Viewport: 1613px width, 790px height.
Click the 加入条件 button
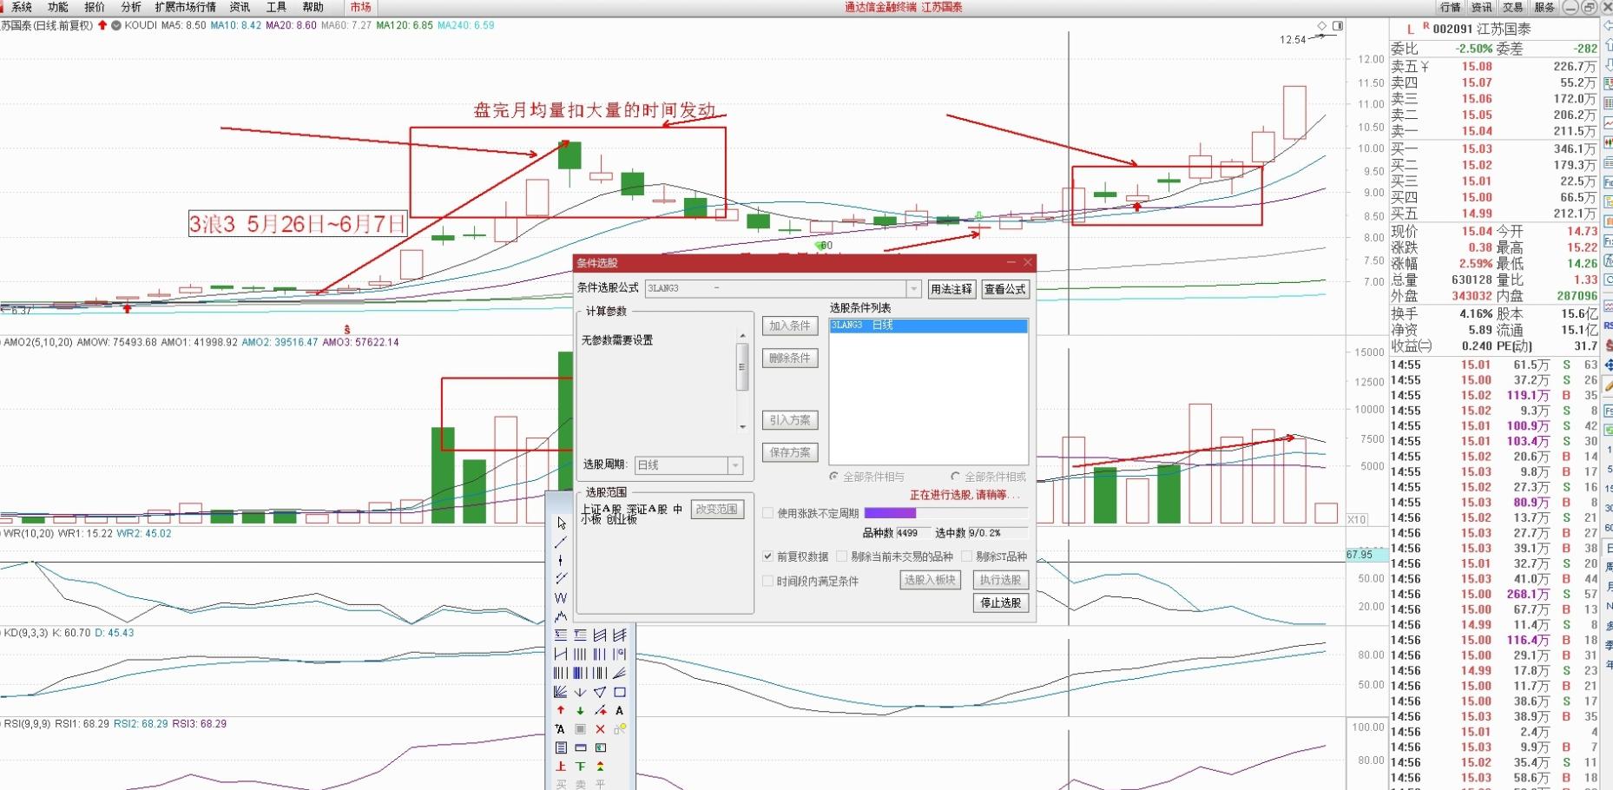(790, 326)
